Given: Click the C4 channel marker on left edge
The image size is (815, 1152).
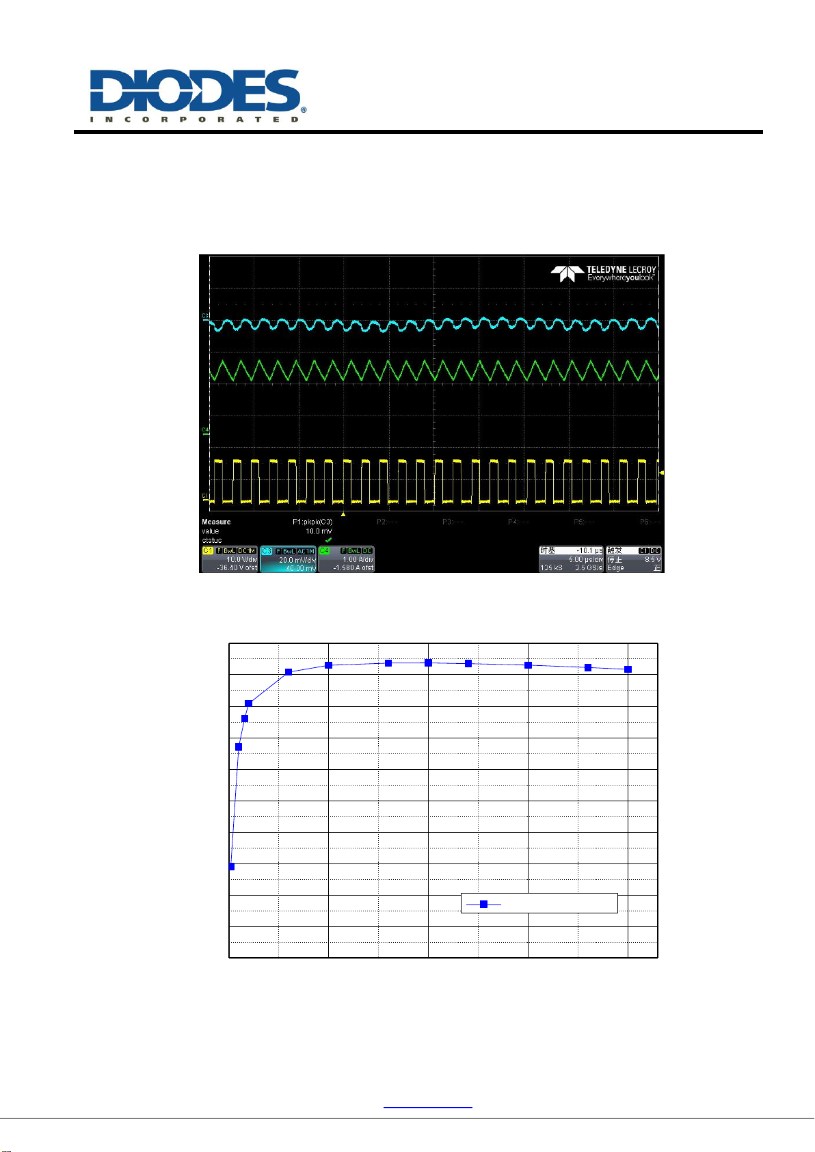Looking at the screenshot, I should point(204,430).
